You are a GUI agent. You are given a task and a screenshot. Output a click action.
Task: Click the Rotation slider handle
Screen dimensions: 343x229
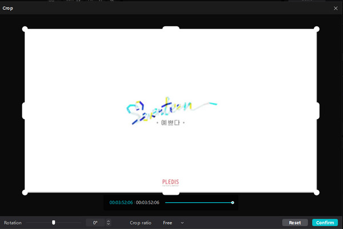click(54, 222)
